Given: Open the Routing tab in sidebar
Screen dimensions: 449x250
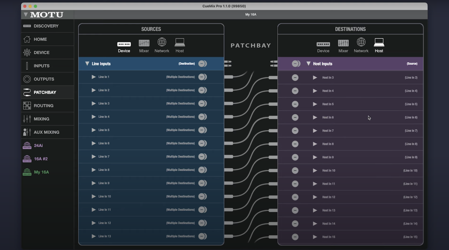Looking at the screenshot, I should pyautogui.click(x=43, y=106).
